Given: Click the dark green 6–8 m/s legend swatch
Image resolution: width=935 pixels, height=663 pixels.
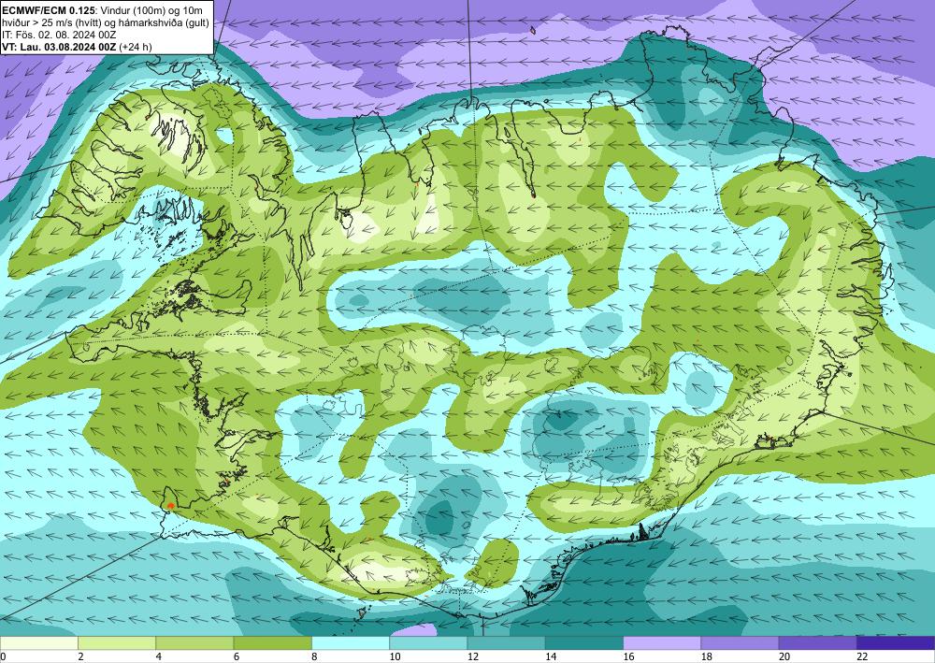Looking at the screenshot, I should click(272, 642).
